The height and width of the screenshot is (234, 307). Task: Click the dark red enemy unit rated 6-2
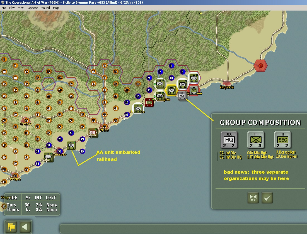[x=149, y=102]
